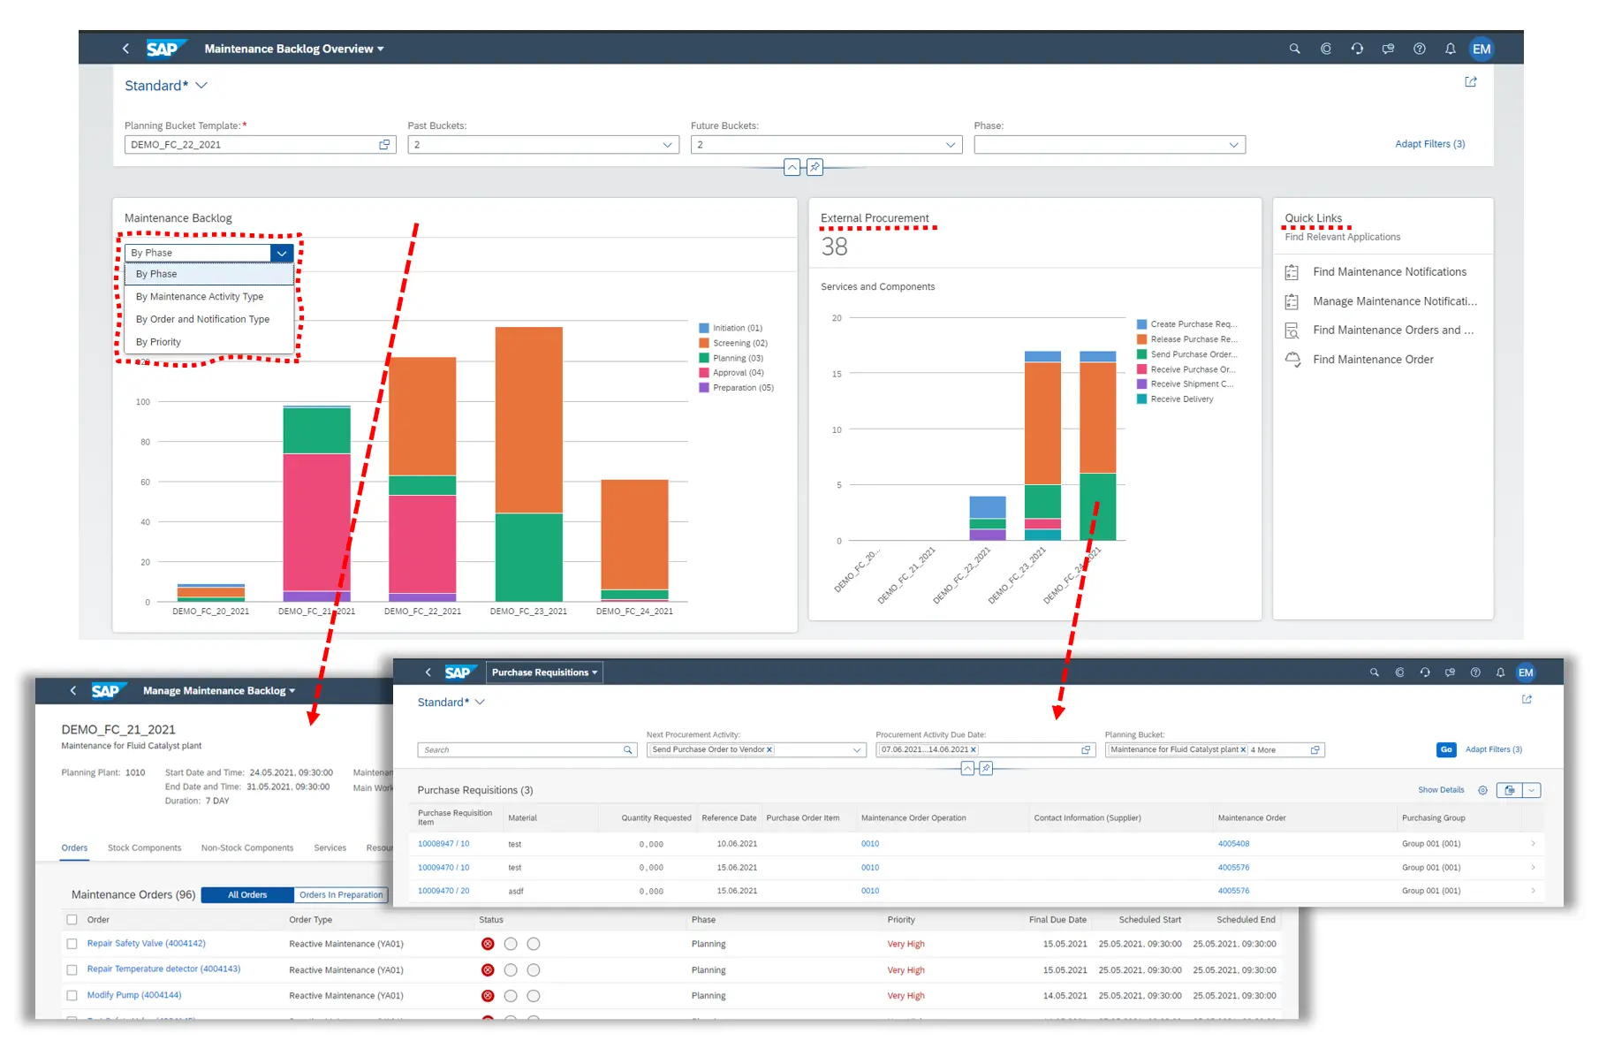The image size is (1599, 1056).
Task: Open notifications bell in Purchase Requisitions header
Action: point(1500,672)
